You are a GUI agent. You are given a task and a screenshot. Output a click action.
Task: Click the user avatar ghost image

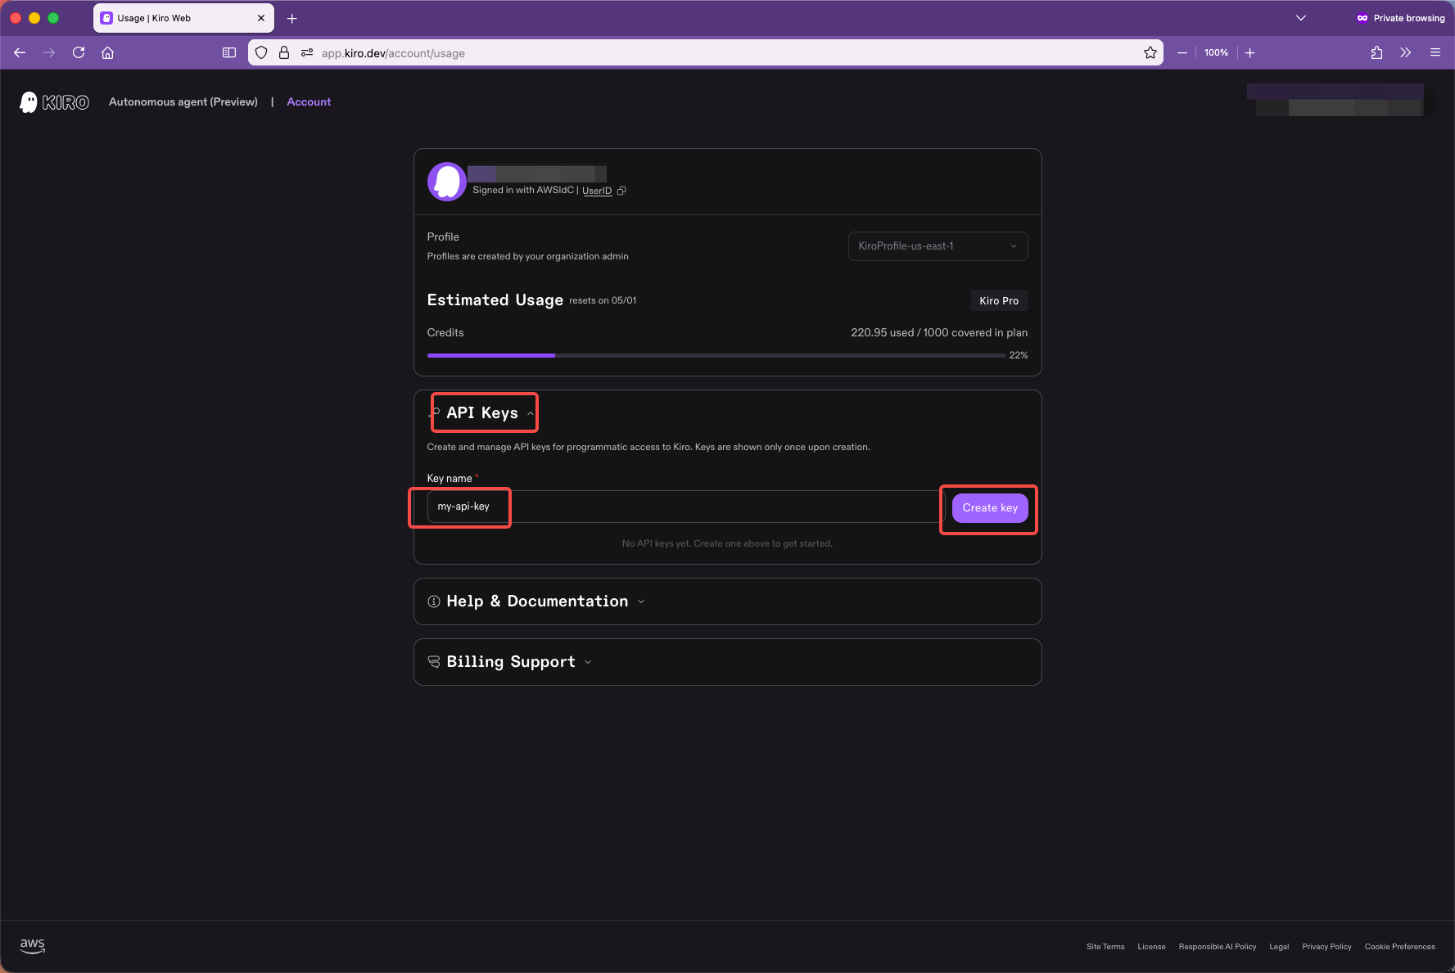click(x=446, y=181)
